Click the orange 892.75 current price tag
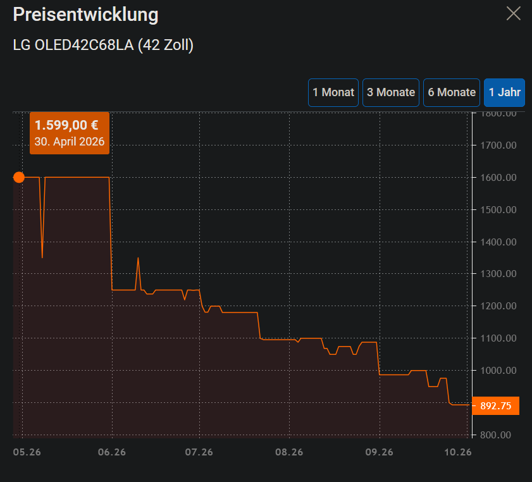 click(x=496, y=405)
